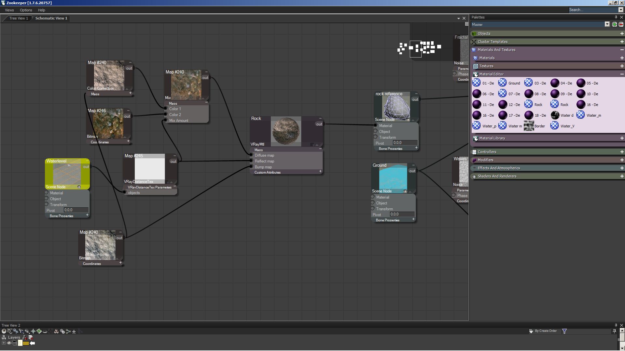Toggle eye on Waterlevel scene node

point(79,187)
